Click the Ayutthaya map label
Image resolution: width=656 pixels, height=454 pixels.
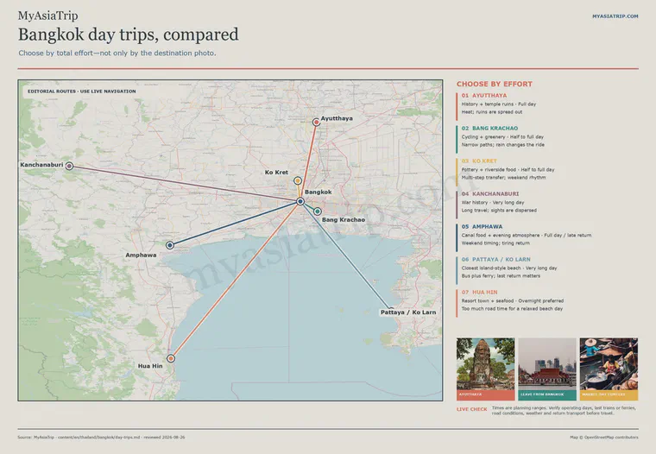point(337,118)
